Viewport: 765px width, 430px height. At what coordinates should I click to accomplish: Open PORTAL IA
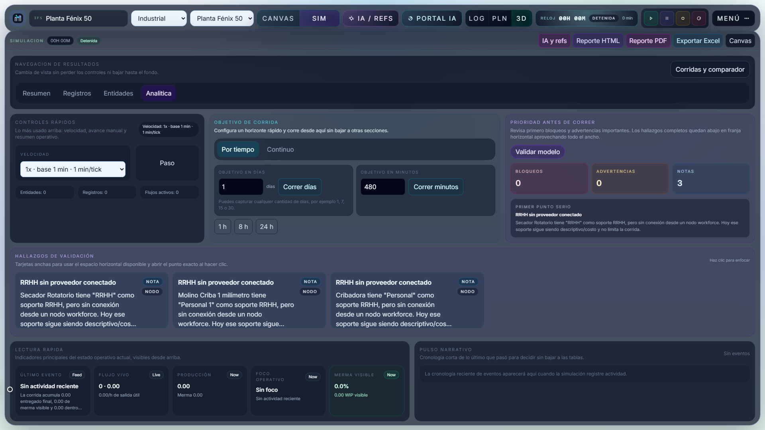click(432, 18)
